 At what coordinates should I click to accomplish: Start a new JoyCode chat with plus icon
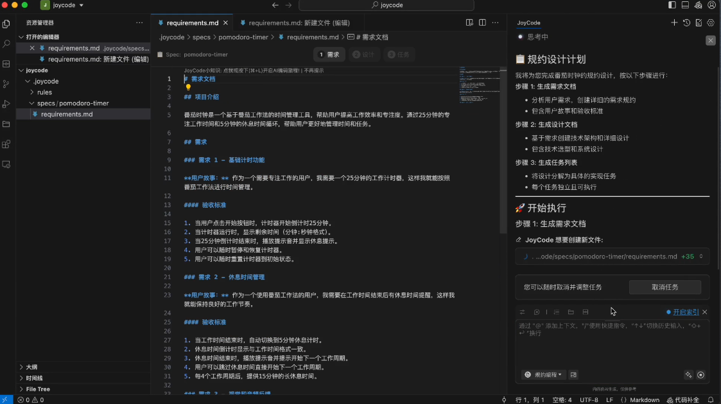674,22
